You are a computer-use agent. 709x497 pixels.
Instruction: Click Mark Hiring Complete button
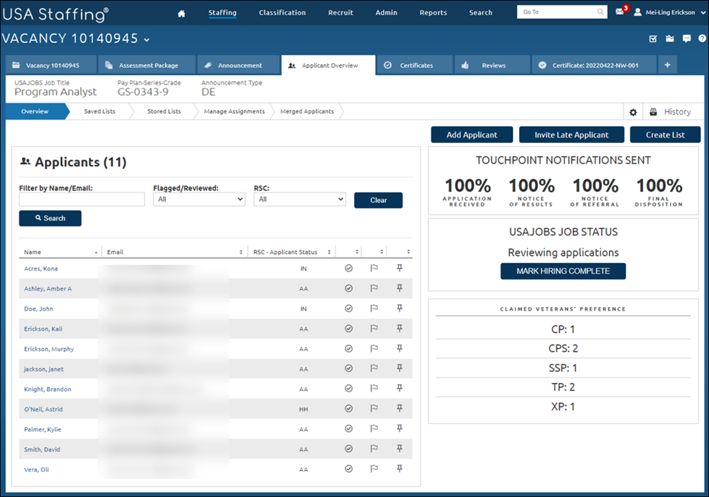point(563,271)
